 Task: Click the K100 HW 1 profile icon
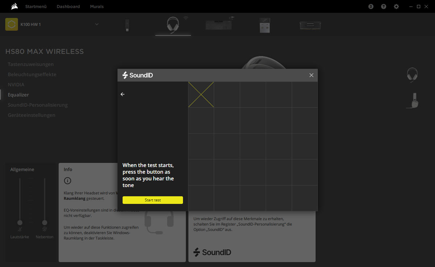(12, 24)
